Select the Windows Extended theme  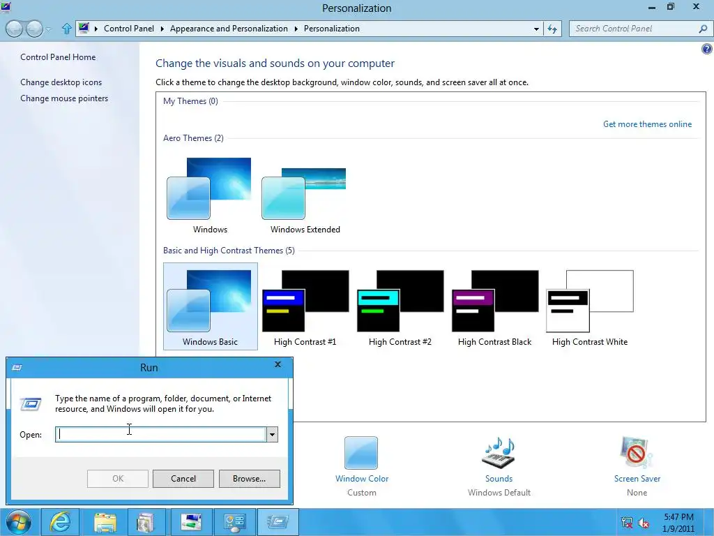point(305,196)
